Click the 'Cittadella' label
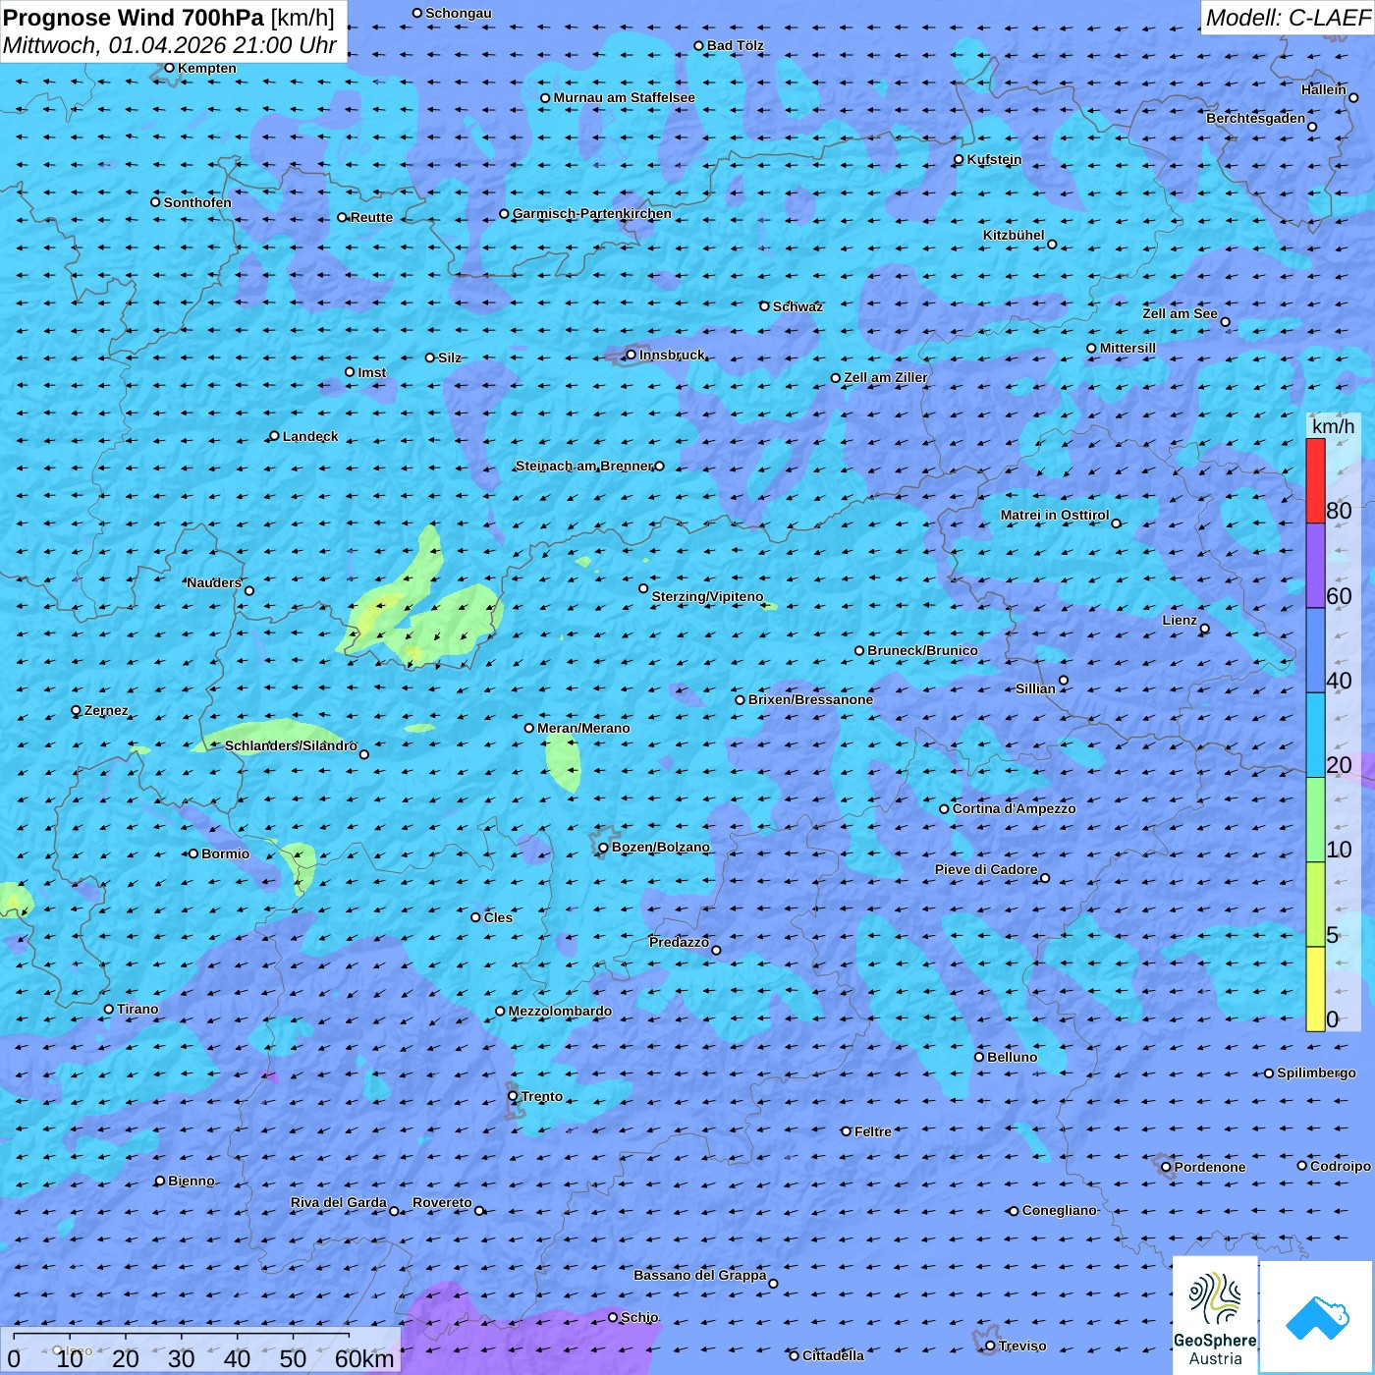This screenshot has width=1375, height=1375. click(833, 1355)
